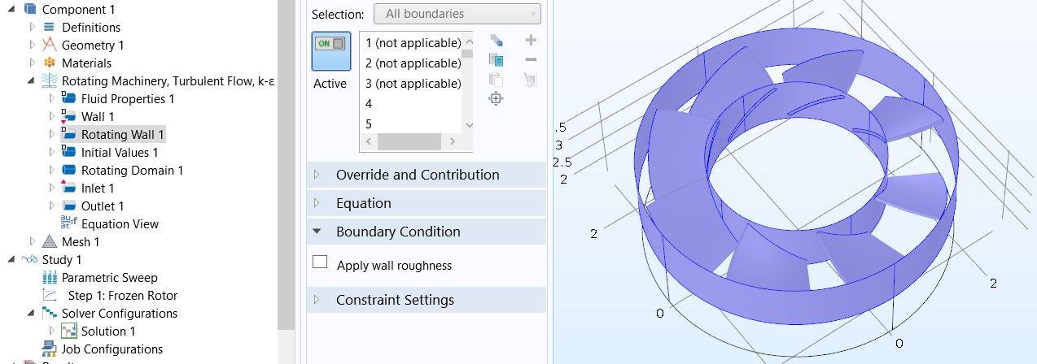
Task: Collapse the Boundary Condition section
Action: 398,232
